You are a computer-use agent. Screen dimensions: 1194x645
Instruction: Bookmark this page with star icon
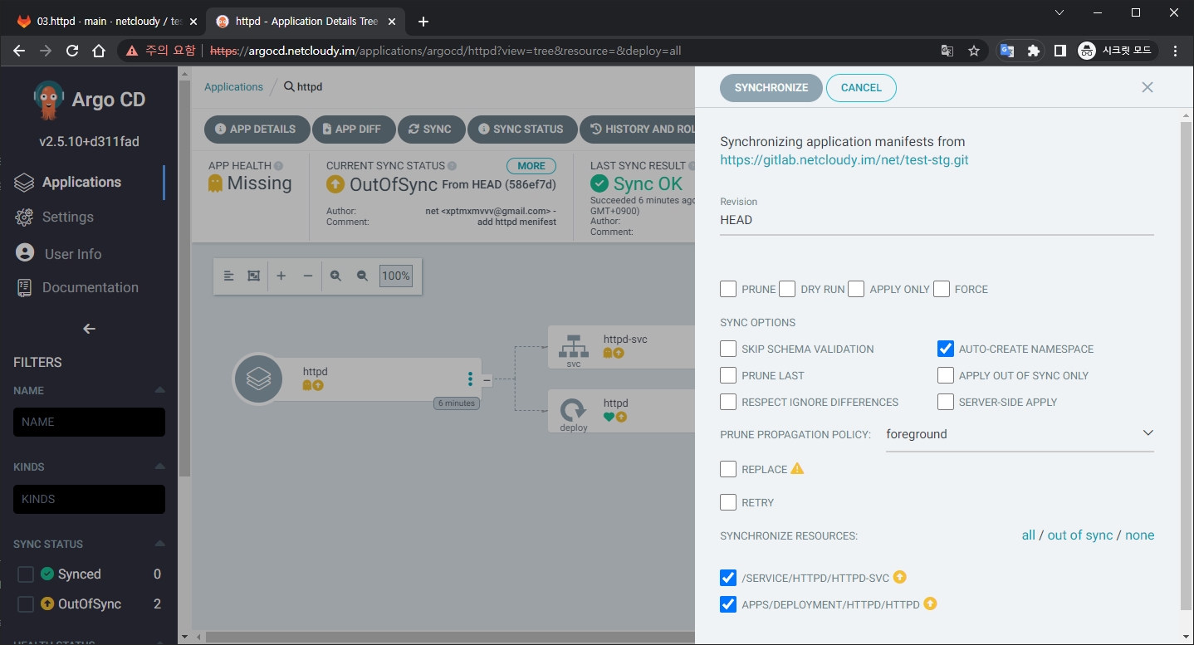point(974,51)
